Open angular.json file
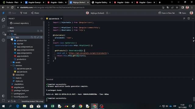The width and height of the screenshot is (195, 109). (19, 87)
